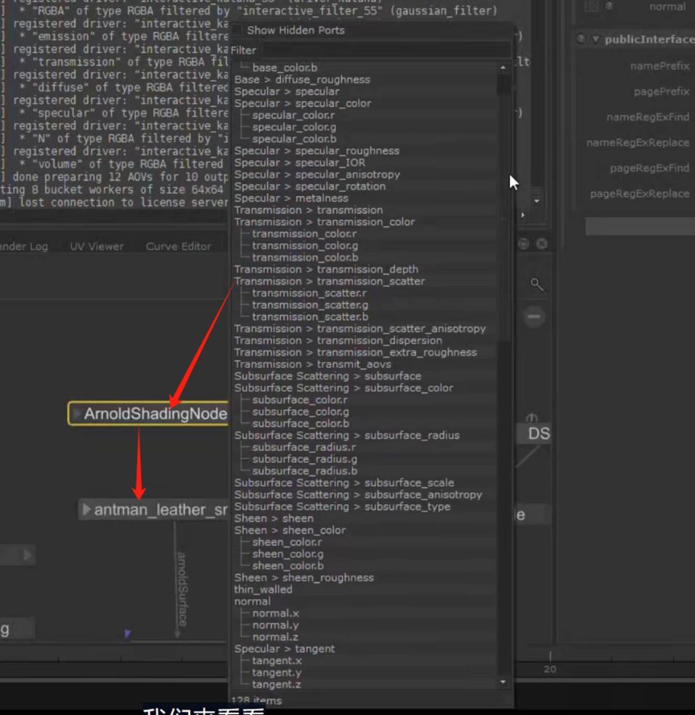Select the sheen_color.r port entry
Image resolution: width=695 pixels, height=715 pixels.
coord(287,542)
